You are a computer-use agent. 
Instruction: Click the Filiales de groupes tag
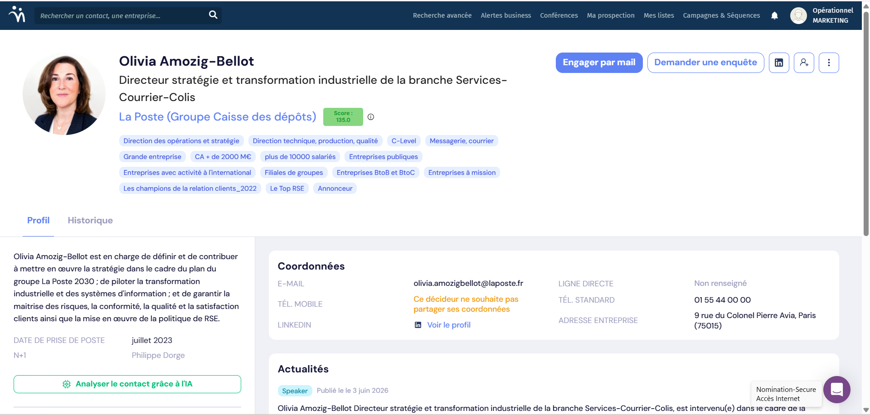[x=294, y=173]
